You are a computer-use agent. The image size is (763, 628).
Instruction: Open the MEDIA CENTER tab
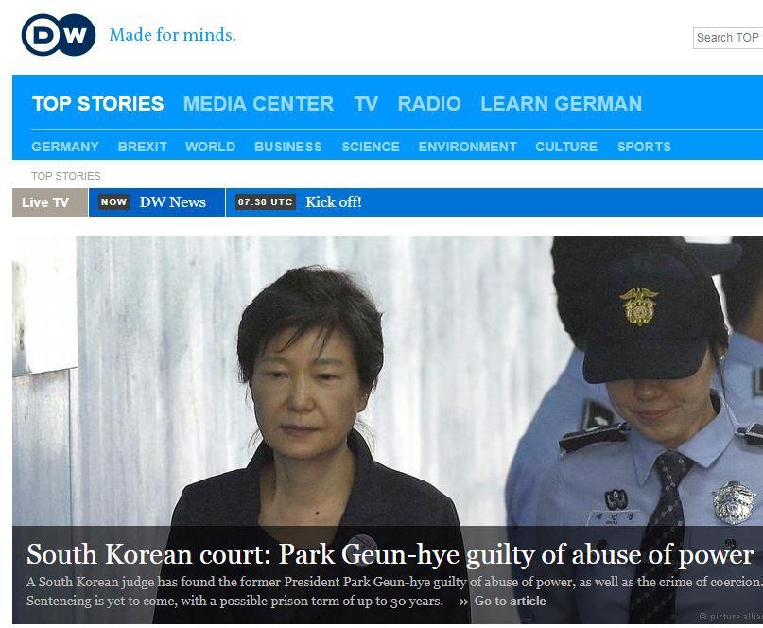click(x=258, y=104)
